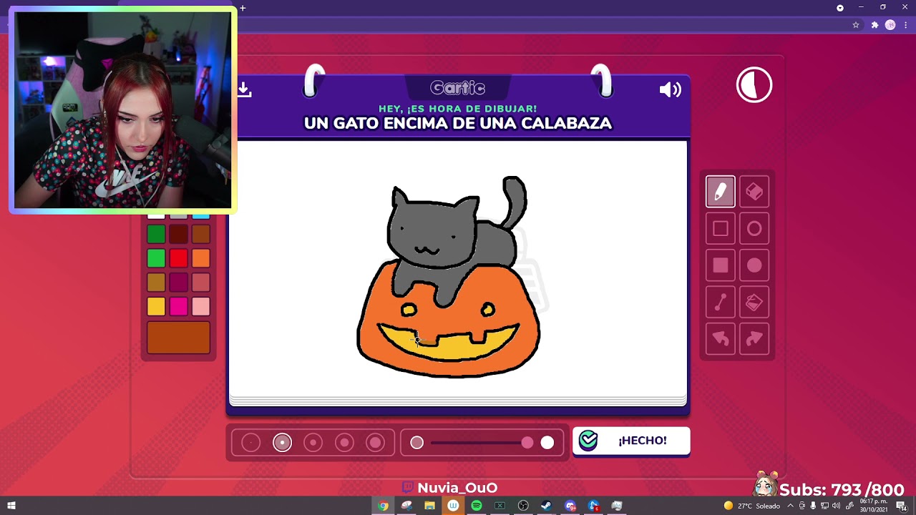Screen dimensions: 916x515
Task: Pick the hot pink color swatch
Action: coord(178,307)
